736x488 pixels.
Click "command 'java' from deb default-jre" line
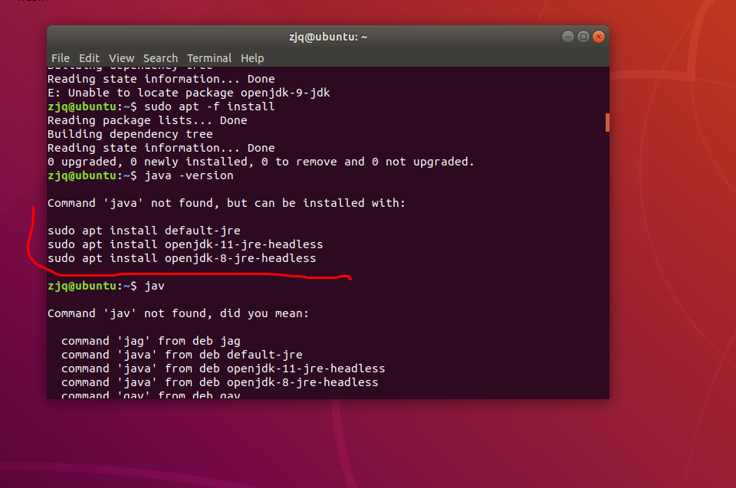click(x=182, y=355)
